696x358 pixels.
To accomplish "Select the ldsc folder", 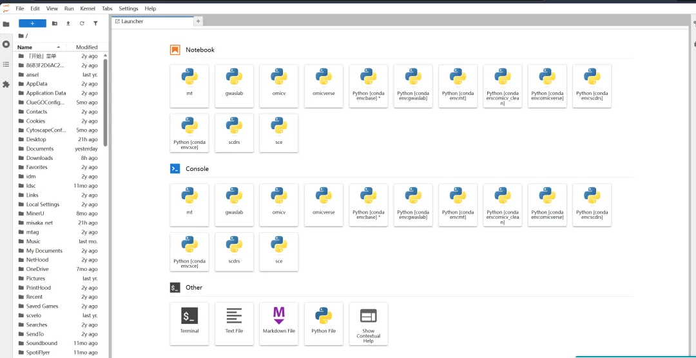I will pyautogui.click(x=58, y=186).
